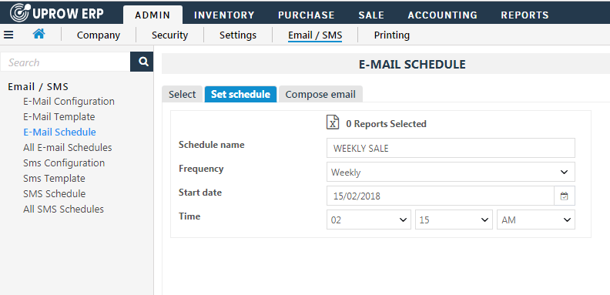
Task: Go to the home icon
Action: point(39,34)
